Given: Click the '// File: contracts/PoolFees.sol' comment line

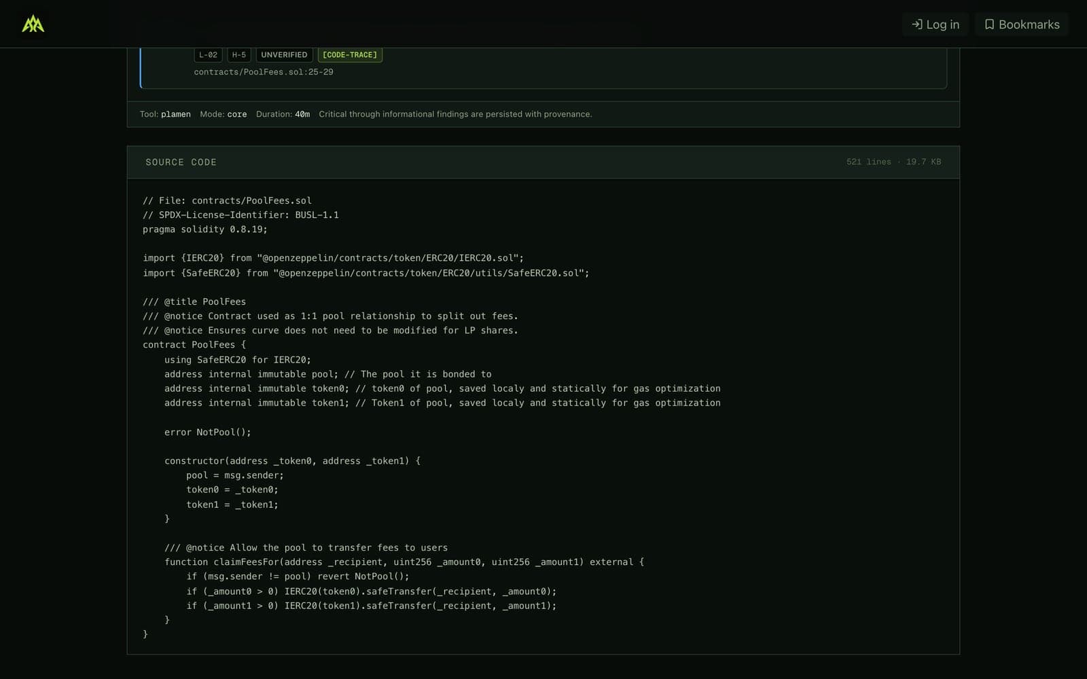Looking at the screenshot, I should pos(227,200).
